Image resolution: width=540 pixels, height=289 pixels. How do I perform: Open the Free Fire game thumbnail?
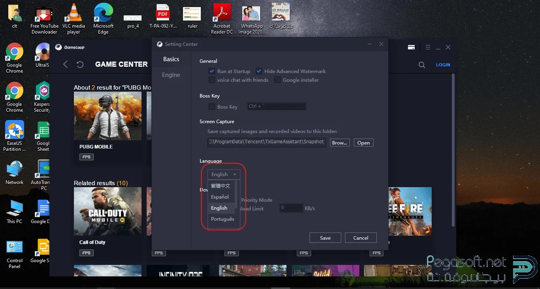[x=410, y=211]
